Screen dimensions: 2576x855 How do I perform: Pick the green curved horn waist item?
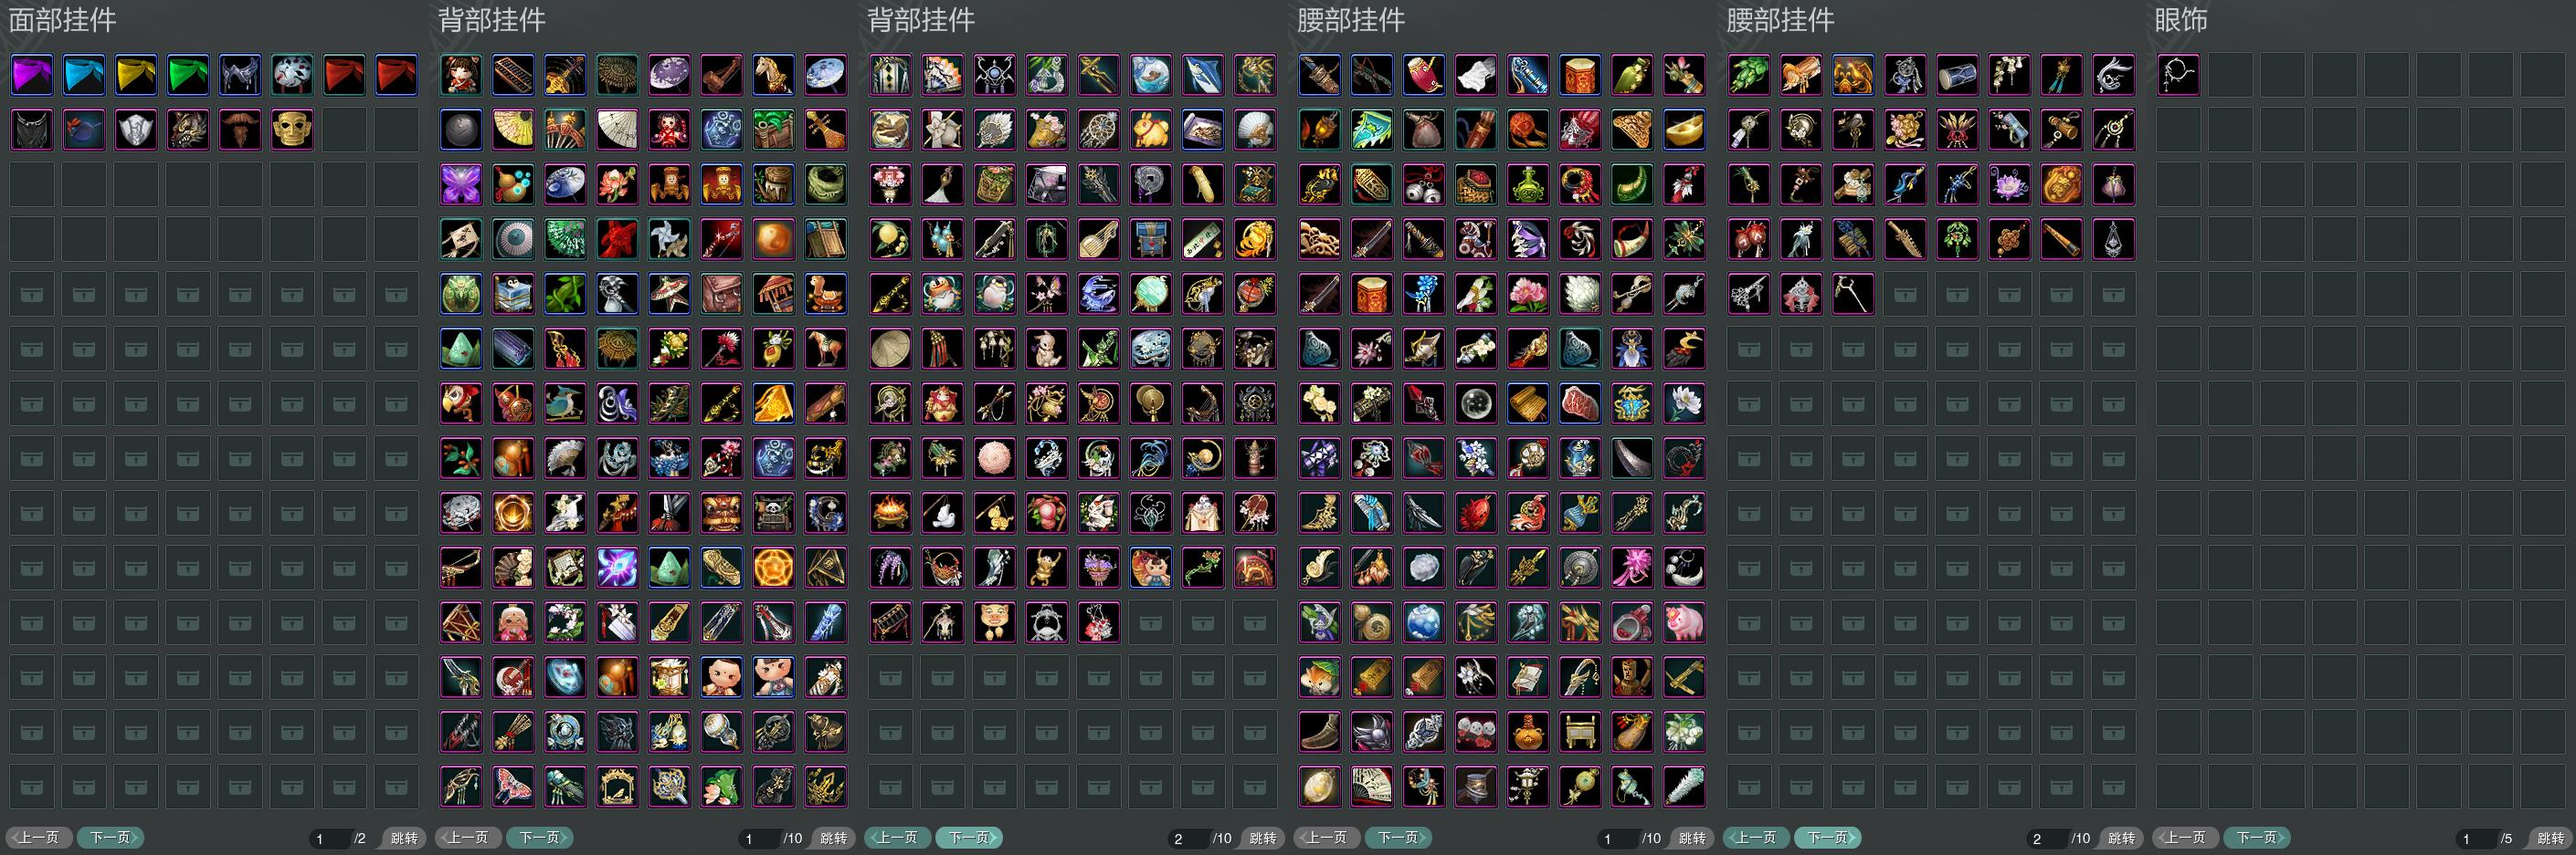tap(1632, 185)
